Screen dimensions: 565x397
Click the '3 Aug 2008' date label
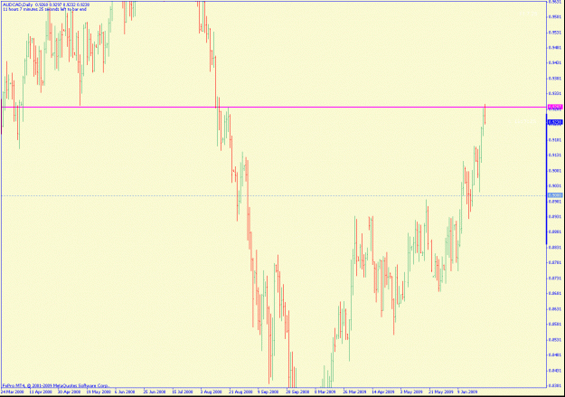pyautogui.click(x=212, y=392)
